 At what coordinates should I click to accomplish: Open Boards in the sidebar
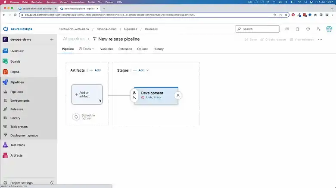[x=15, y=61]
